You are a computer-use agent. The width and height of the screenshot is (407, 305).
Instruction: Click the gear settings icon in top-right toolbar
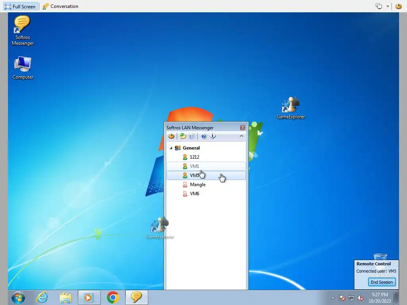(x=398, y=6)
